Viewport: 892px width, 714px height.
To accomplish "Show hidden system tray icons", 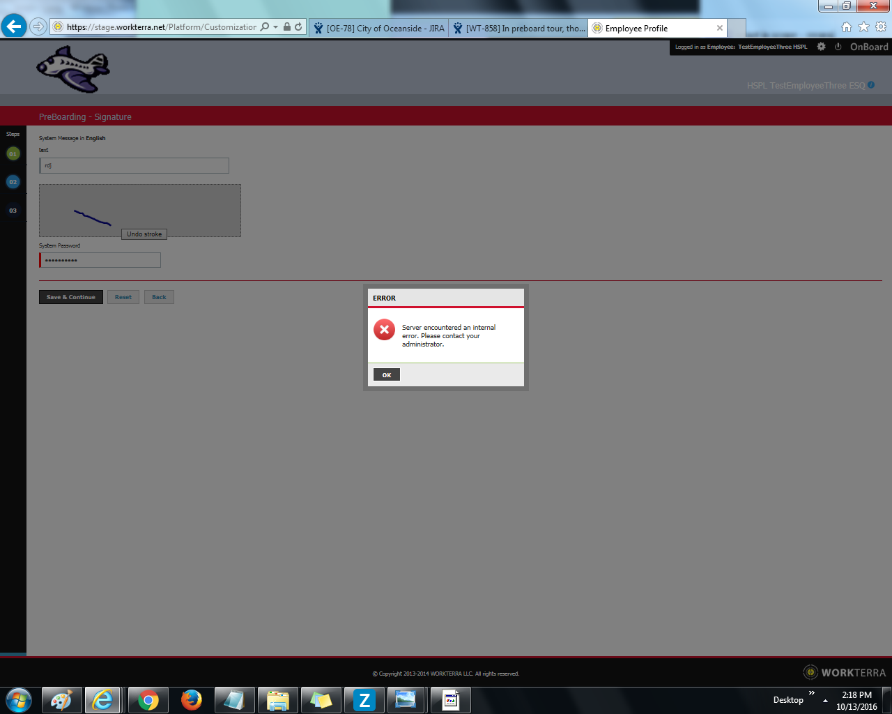I will point(825,701).
